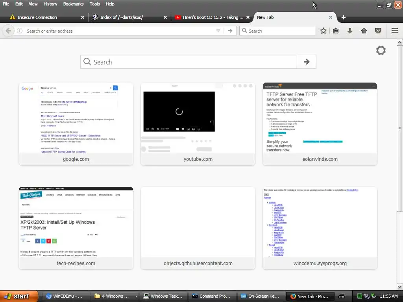403x302 pixels.
Task: Open the solarwinds.com top site tile
Action: pyautogui.click(x=320, y=124)
